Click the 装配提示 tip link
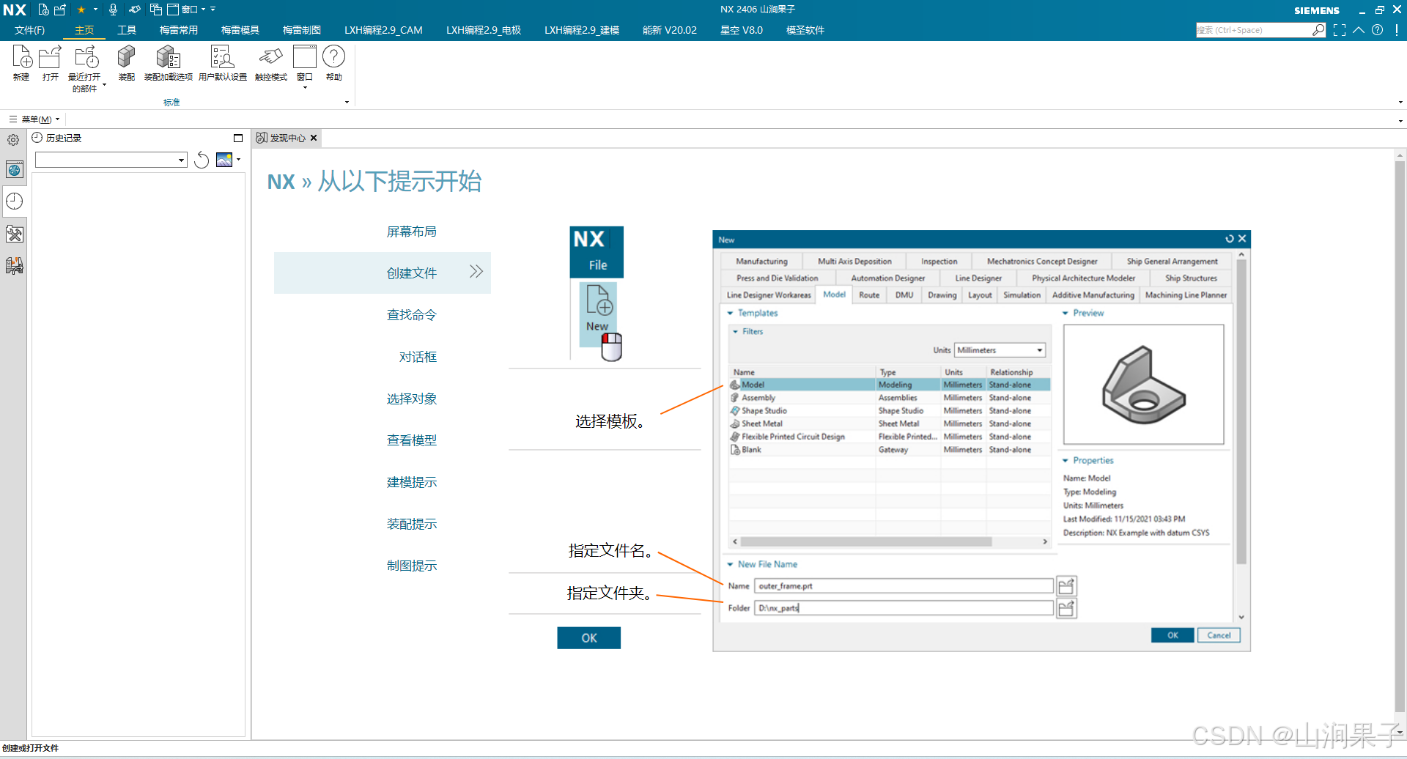This screenshot has width=1407, height=759. (x=412, y=524)
